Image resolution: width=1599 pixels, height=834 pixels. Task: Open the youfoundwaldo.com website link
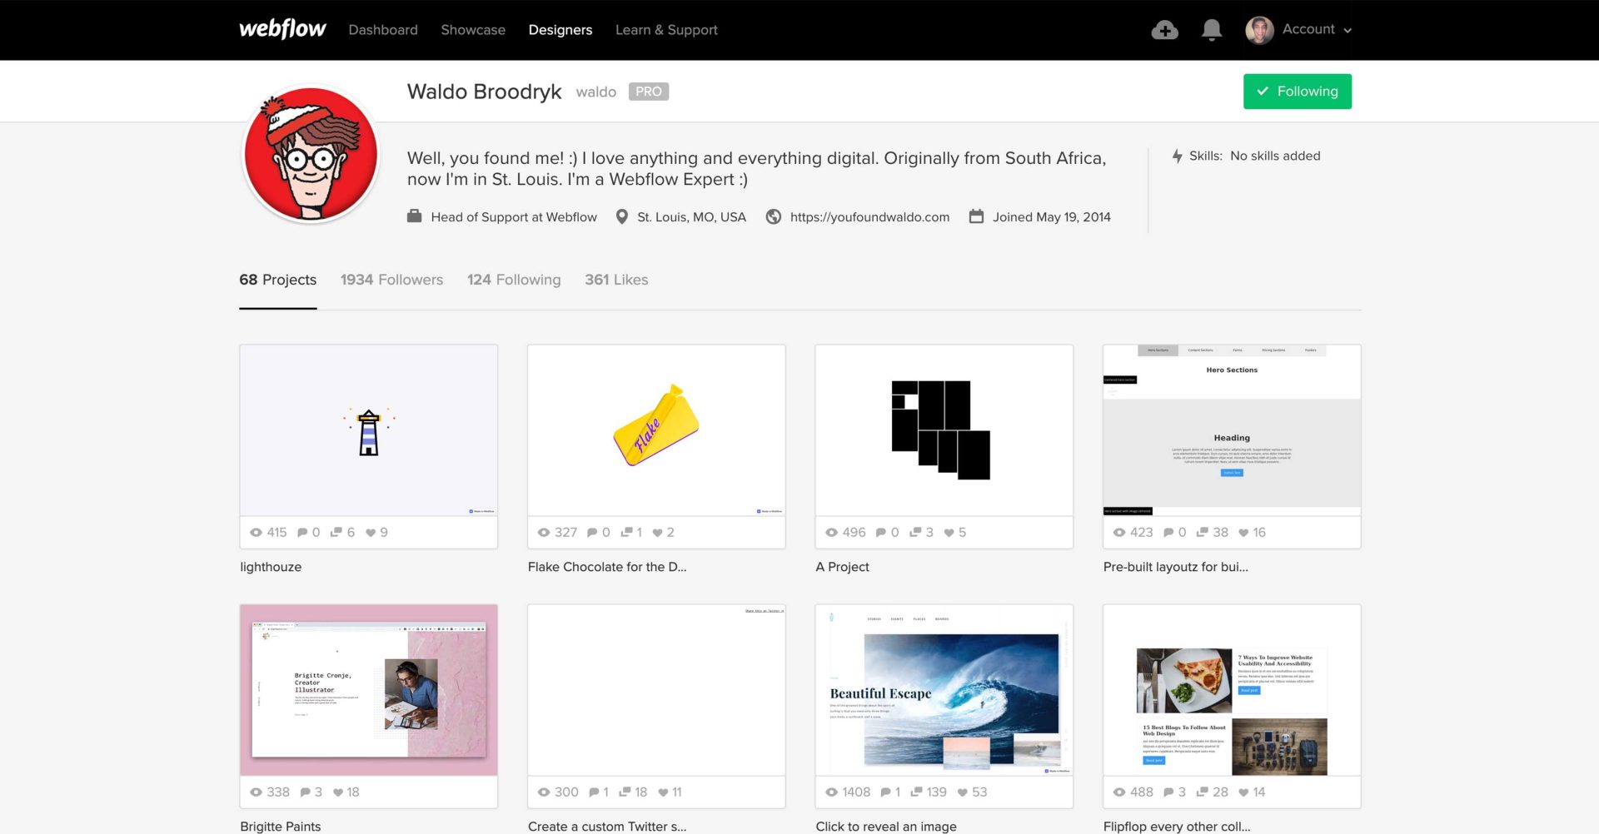[869, 217]
